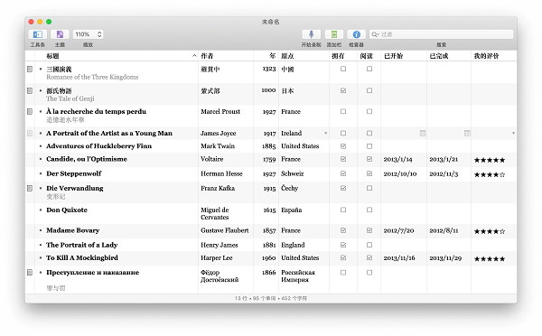This screenshot has height=336, width=542.
Task: Click author cell Marcel Proust
Action: click(x=220, y=112)
